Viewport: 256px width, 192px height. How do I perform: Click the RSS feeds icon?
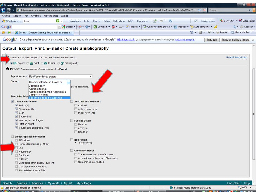(200, 32)
